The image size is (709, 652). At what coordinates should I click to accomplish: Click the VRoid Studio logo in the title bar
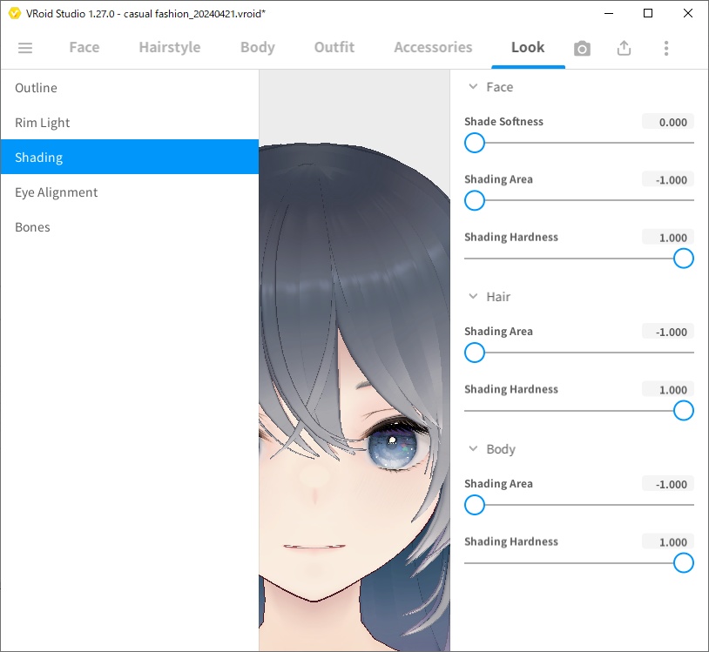pos(13,14)
